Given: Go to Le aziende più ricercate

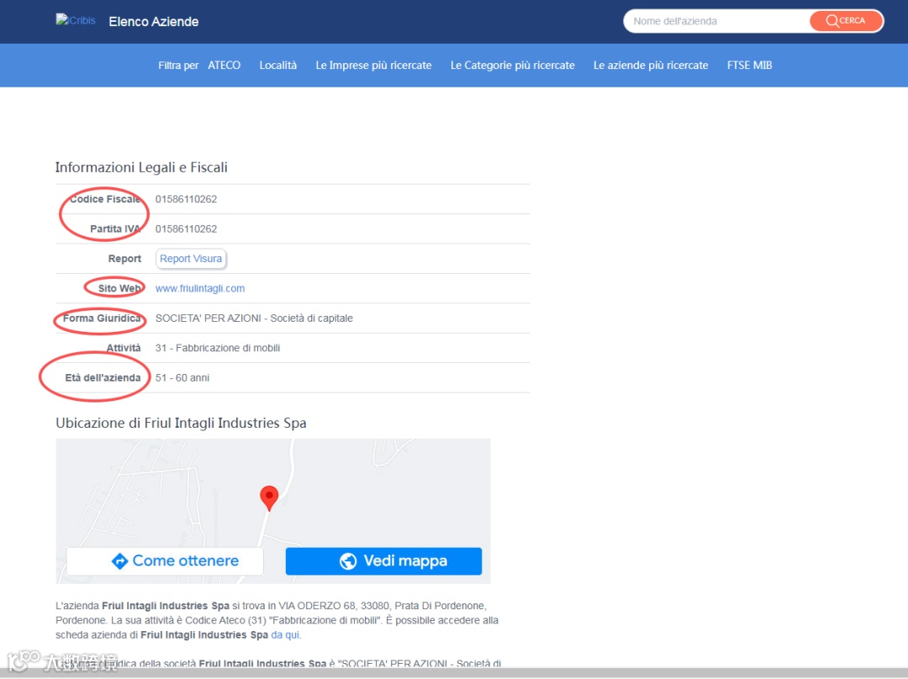Looking at the screenshot, I should pyautogui.click(x=650, y=66).
